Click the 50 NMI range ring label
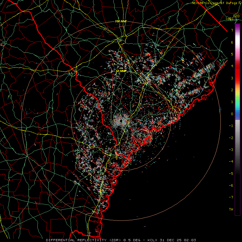This screenshot has width=242, height=242. [x=121, y=71]
